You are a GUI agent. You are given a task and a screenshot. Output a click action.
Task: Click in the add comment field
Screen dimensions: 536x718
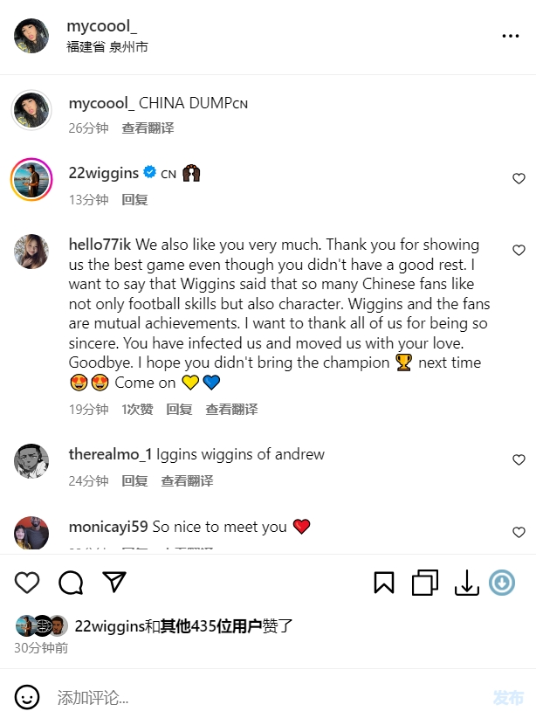coord(268,697)
